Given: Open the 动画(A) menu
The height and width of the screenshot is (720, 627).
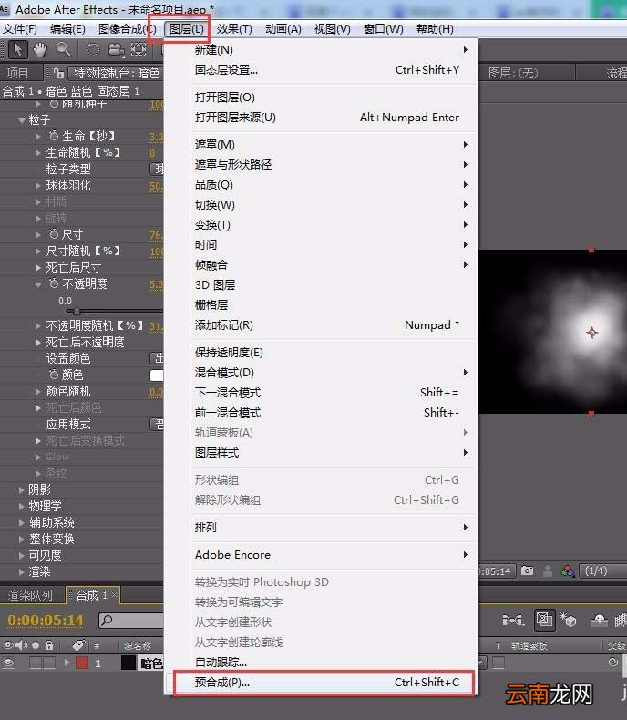Looking at the screenshot, I should click(283, 29).
